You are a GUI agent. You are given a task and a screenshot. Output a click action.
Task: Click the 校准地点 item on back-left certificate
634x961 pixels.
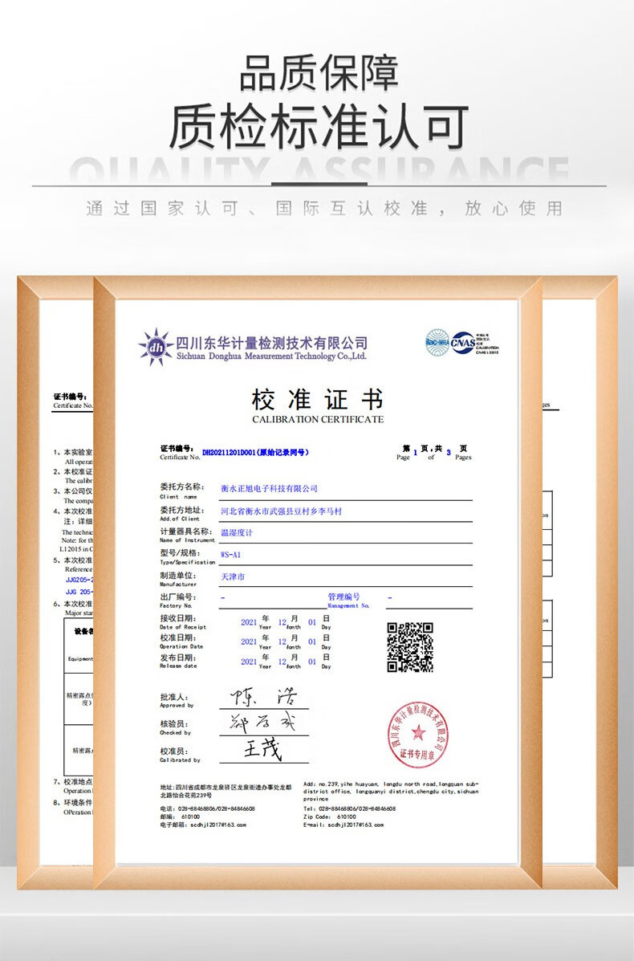[73, 782]
